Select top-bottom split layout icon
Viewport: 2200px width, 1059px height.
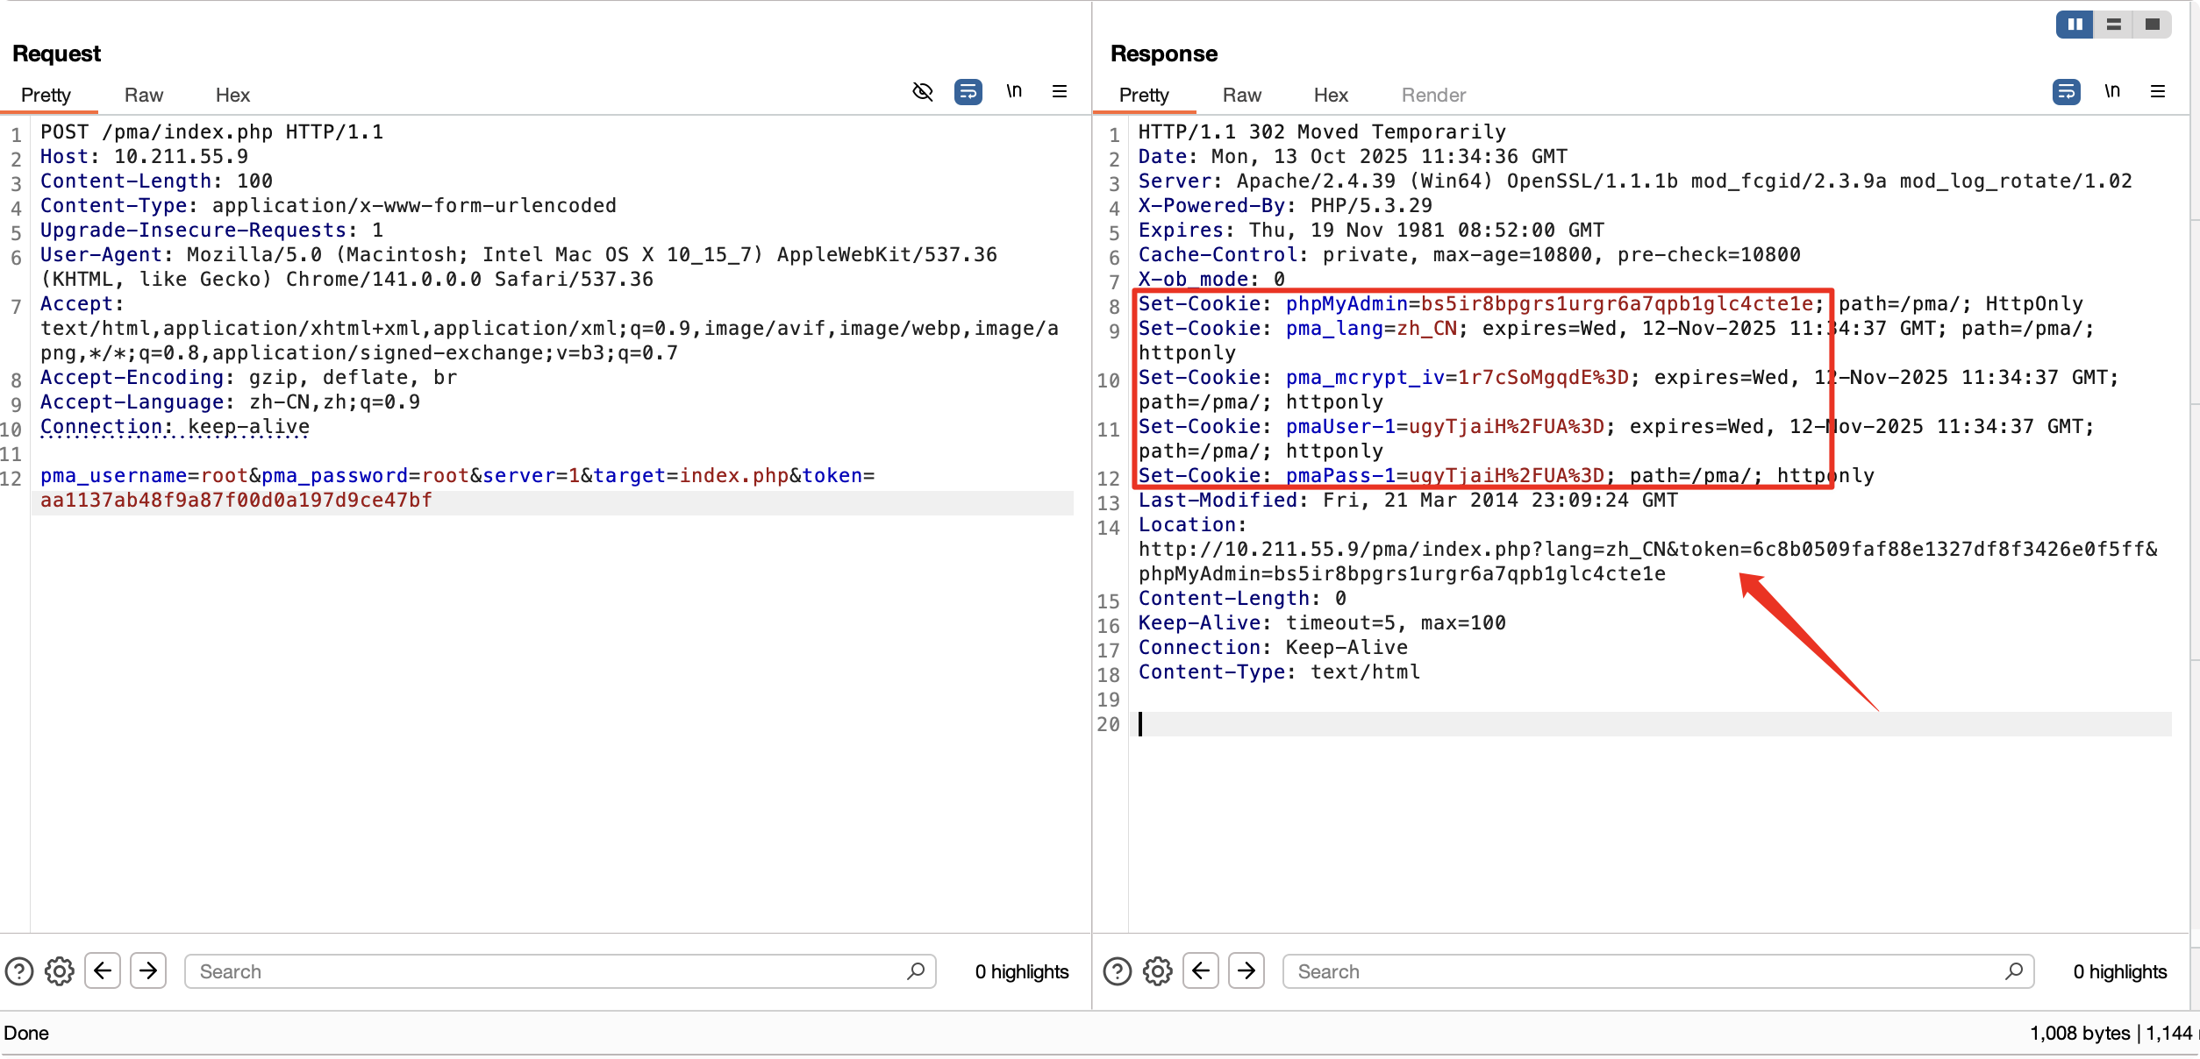click(x=2113, y=25)
